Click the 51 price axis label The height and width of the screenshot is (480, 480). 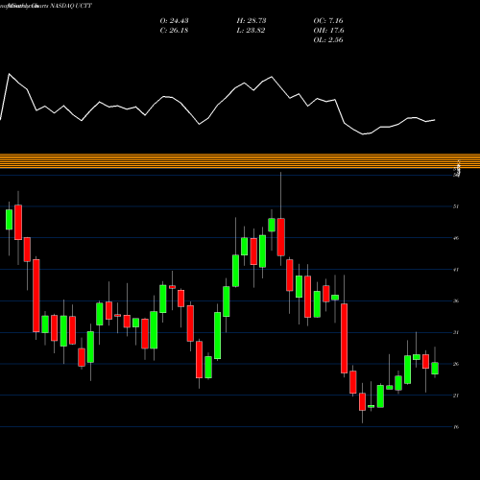point(456,206)
